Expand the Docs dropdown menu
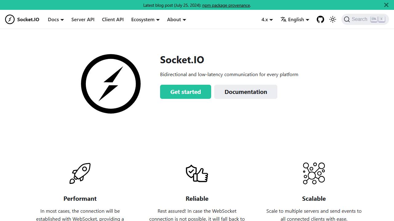The height and width of the screenshot is (221, 394). (x=56, y=20)
